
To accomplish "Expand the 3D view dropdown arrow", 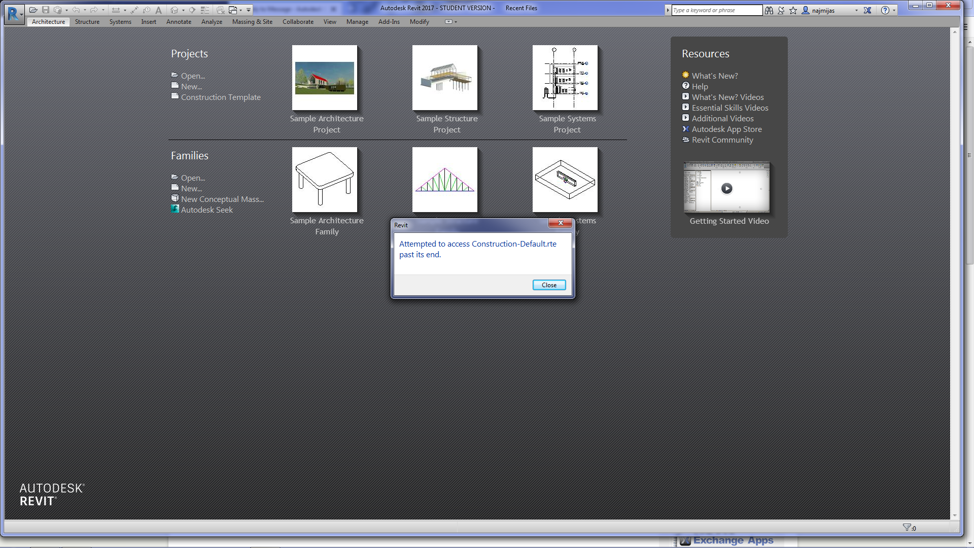I will pyautogui.click(x=183, y=10).
